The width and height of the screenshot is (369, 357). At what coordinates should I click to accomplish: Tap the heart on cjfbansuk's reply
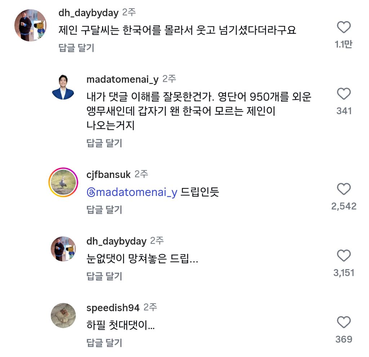pos(343,189)
